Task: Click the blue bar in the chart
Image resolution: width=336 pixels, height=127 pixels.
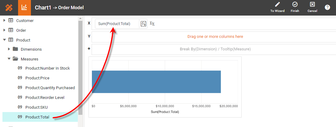Action: click(156, 82)
